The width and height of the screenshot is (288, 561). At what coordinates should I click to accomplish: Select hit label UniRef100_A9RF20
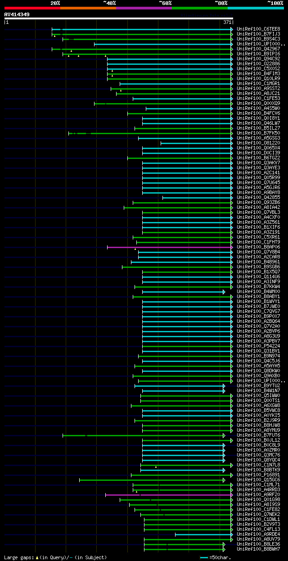(x=258, y=494)
